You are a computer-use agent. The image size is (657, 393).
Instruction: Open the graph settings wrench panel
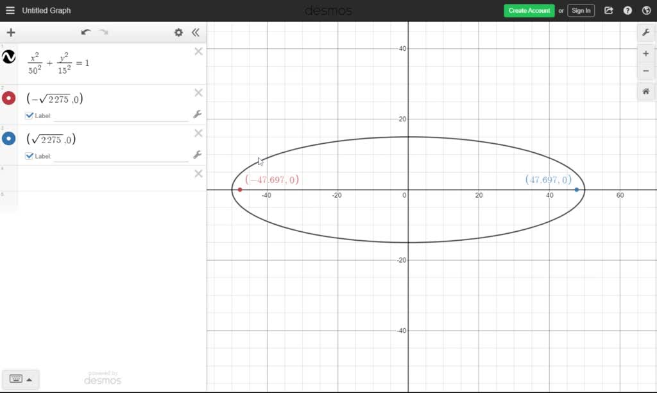(x=645, y=32)
